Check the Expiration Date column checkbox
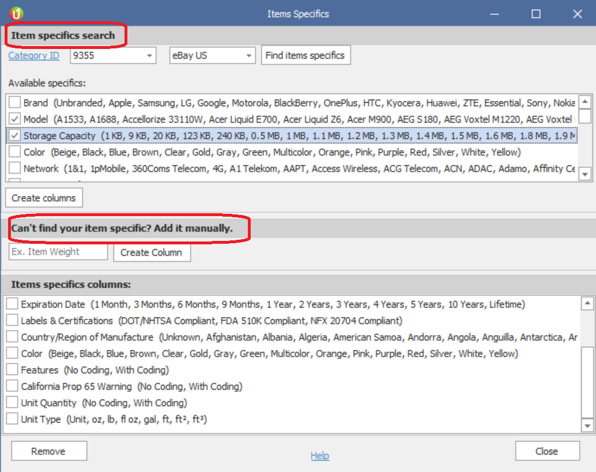The width and height of the screenshot is (596, 472). coord(12,304)
